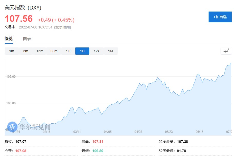Screen dimensions: 234x159
Task: Change the interval to 1W
Action: click(96, 51)
